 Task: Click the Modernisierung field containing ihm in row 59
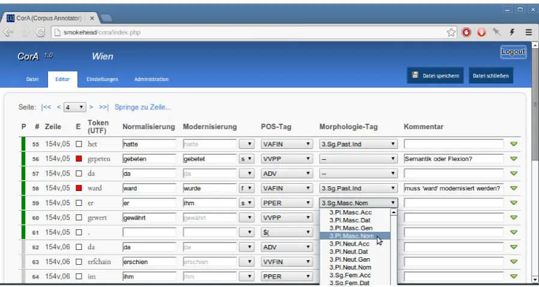[210, 203]
